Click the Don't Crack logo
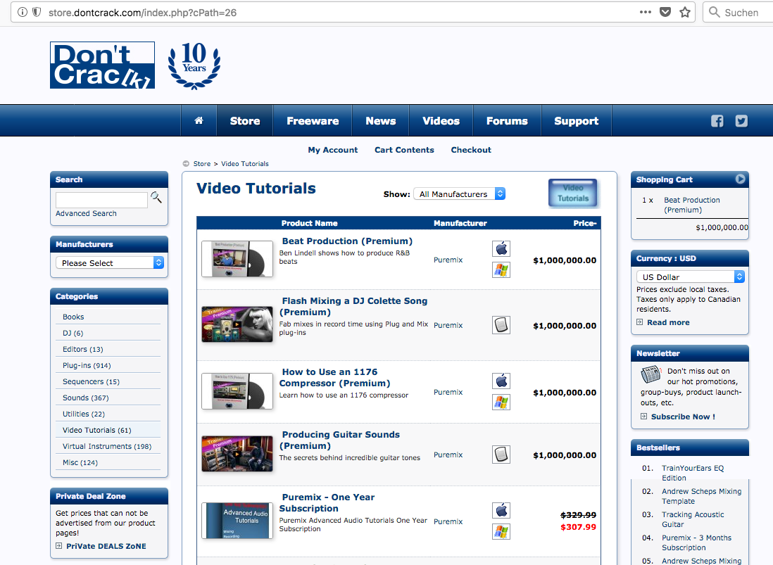Screen dimensions: 773x565 [102, 65]
